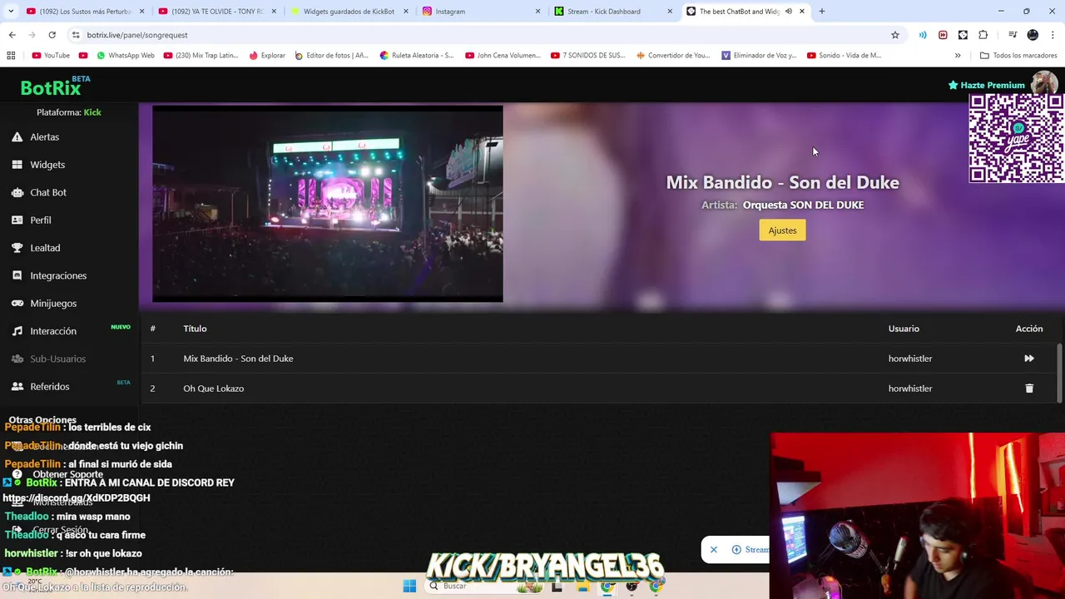Open the YouTube bookmark
1065x599 pixels.
click(51, 56)
